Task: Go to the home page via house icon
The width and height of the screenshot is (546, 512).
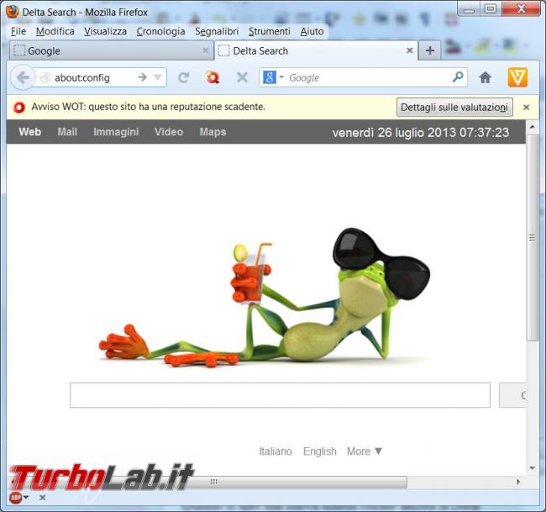Action: coord(485,77)
